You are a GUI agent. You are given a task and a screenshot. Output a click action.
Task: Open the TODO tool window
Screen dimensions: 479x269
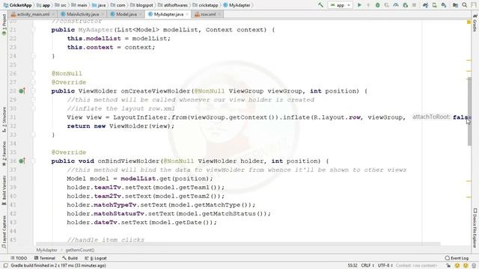19,258
